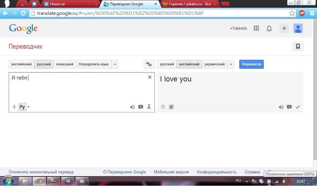Viewport: 317px width, 187px height.
Task: Click the Переводчик heading link
Action: coord(25,46)
